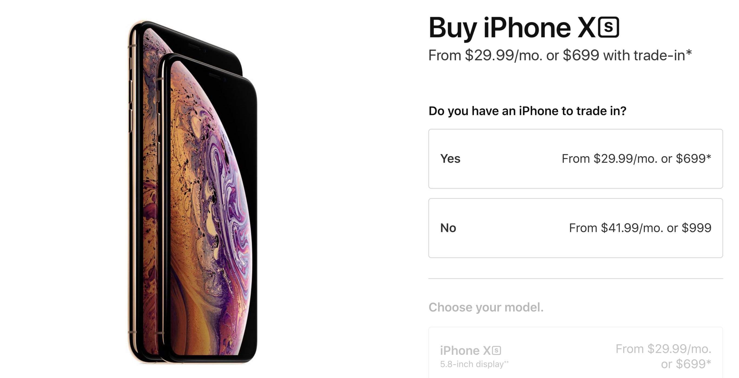Click the front gold iPhone XS image
This screenshot has width=739, height=378.
coord(208,208)
